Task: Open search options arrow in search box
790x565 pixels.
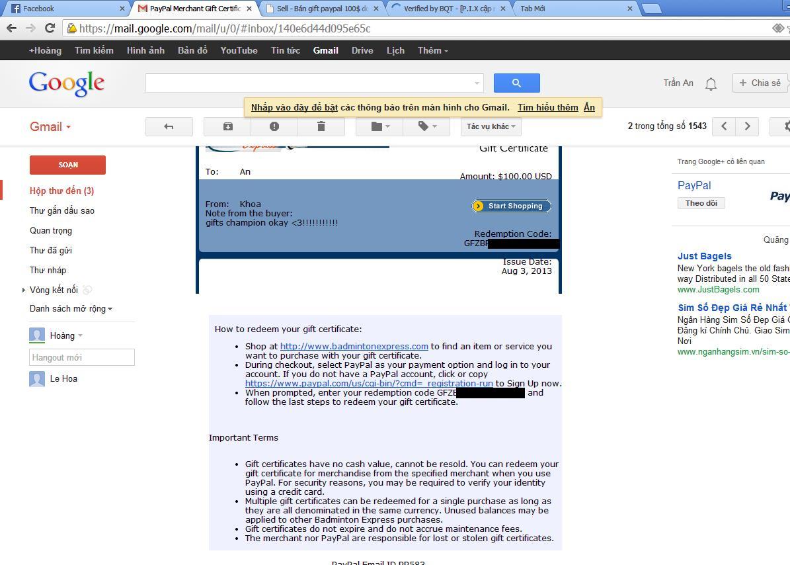Action: [477, 83]
